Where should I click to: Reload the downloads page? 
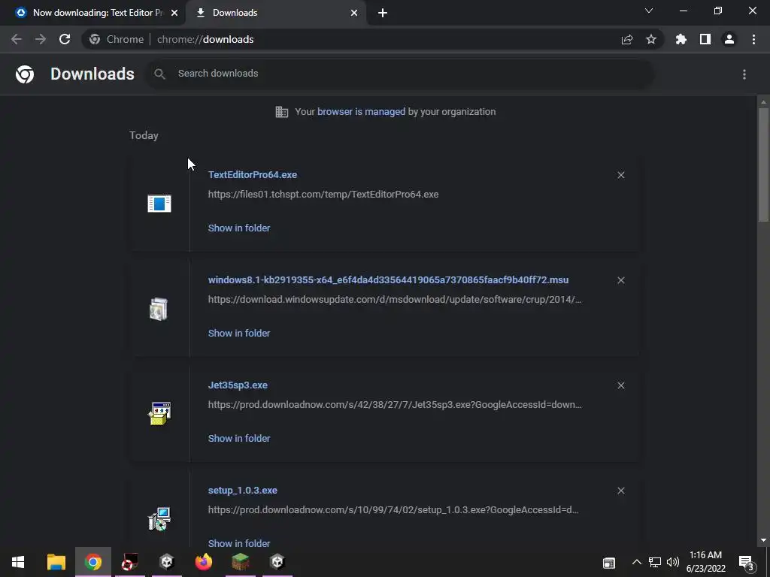coord(65,39)
